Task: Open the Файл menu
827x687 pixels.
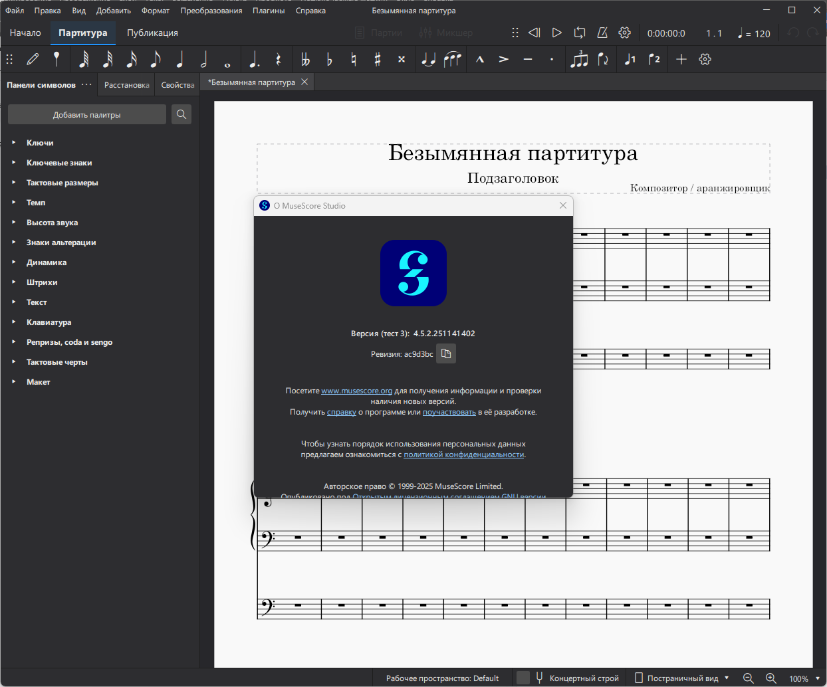Action: 15,11
